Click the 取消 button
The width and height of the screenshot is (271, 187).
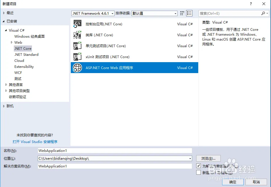coord(256,182)
